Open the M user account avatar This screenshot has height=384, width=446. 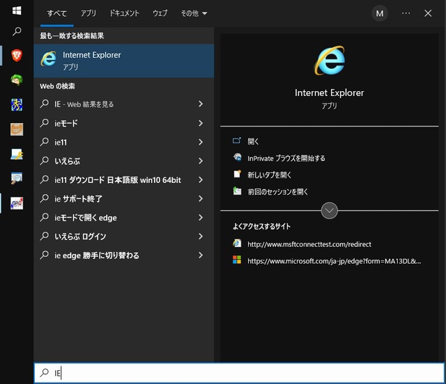click(380, 13)
